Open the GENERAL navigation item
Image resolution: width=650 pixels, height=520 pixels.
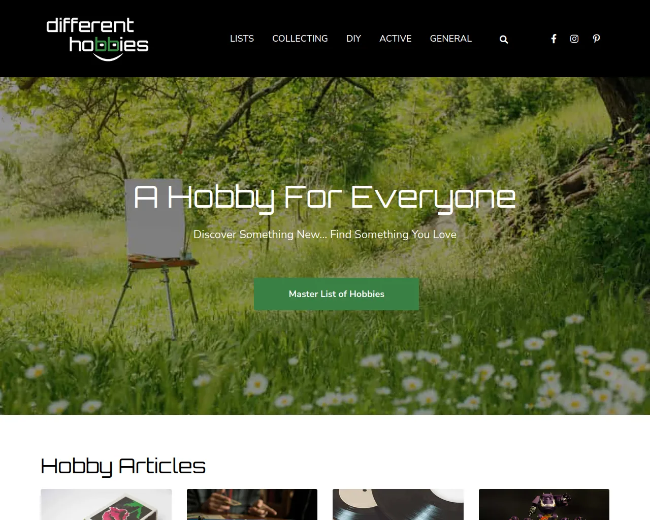click(451, 39)
